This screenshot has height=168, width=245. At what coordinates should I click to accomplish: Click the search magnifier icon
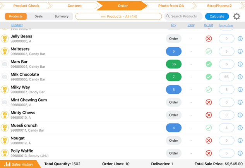coord(168,16)
